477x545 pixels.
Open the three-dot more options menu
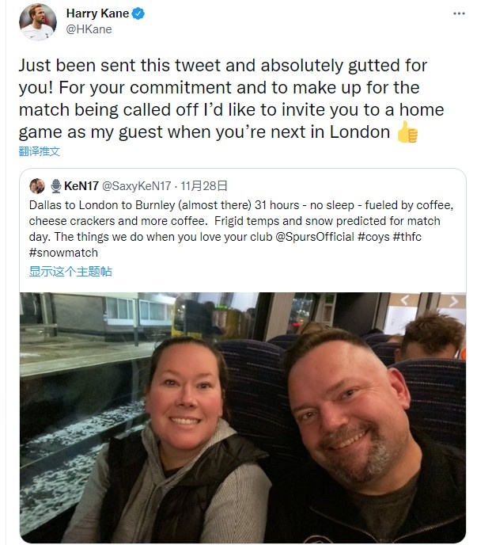(x=459, y=13)
